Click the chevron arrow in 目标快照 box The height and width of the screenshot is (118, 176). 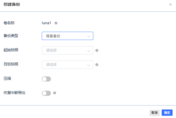click(x=89, y=65)
